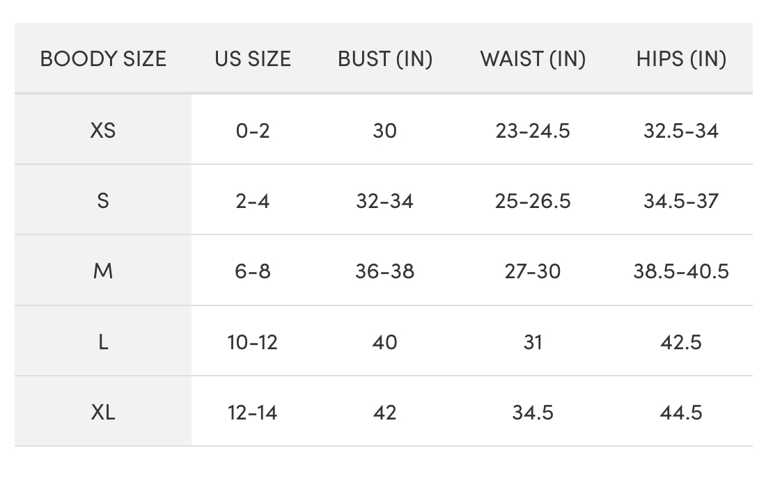Viewport: 773px width, 487px height.
Task: Click US size 0-2 cell
Action: point(253,130)
